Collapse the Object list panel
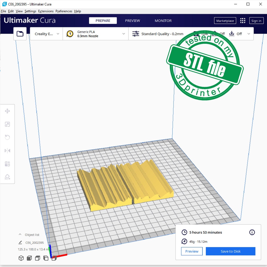Screen dimensions: 267x267 (x=20, y=235)
